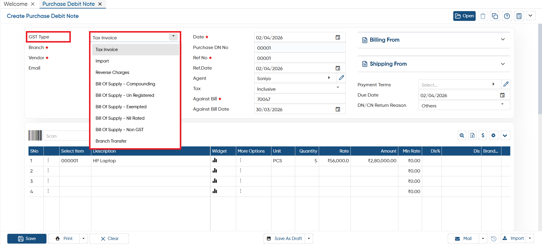Image resolution: width=542 pixels, height=245 pixels.
Task: Open the help question mark icon
Action: (507, 16)
